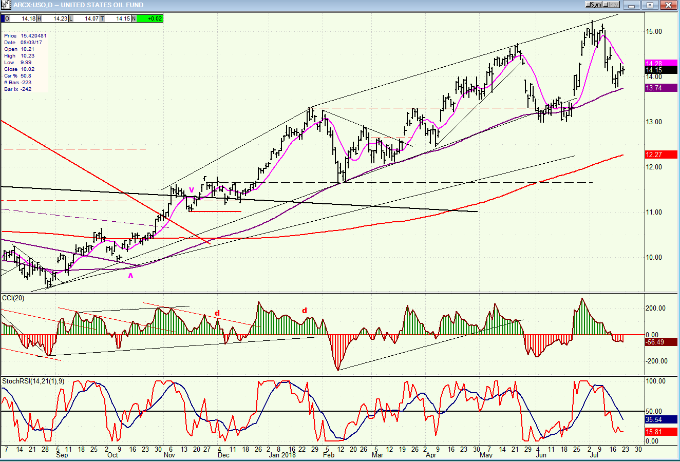Click the Jan 2018 label on time axis
Viewport: 680px width, 462px height.
[282, 455]
